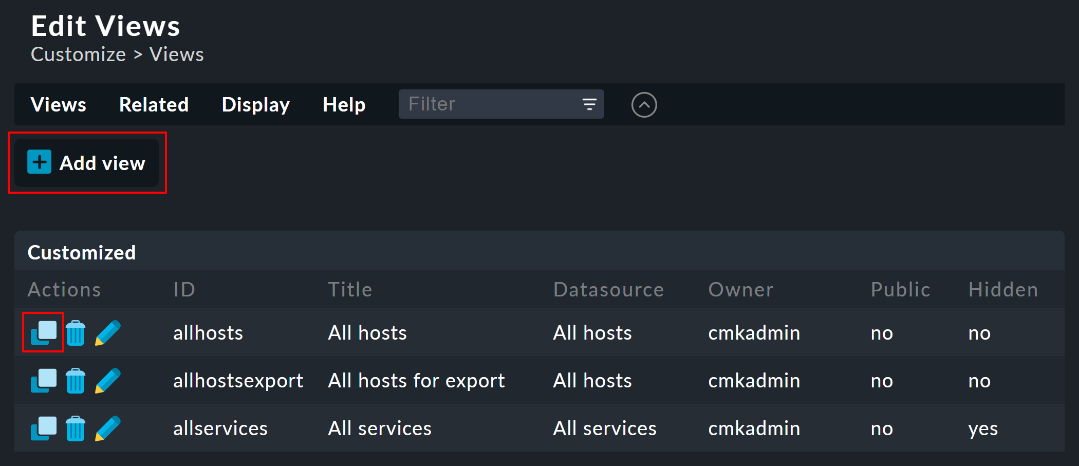
Task: Click the Title column header
Action: tap(350, 290)
